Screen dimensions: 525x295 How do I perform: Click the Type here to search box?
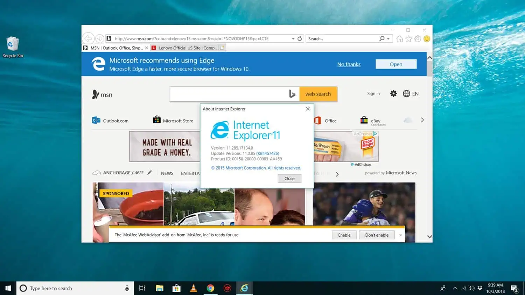(75, 288)
